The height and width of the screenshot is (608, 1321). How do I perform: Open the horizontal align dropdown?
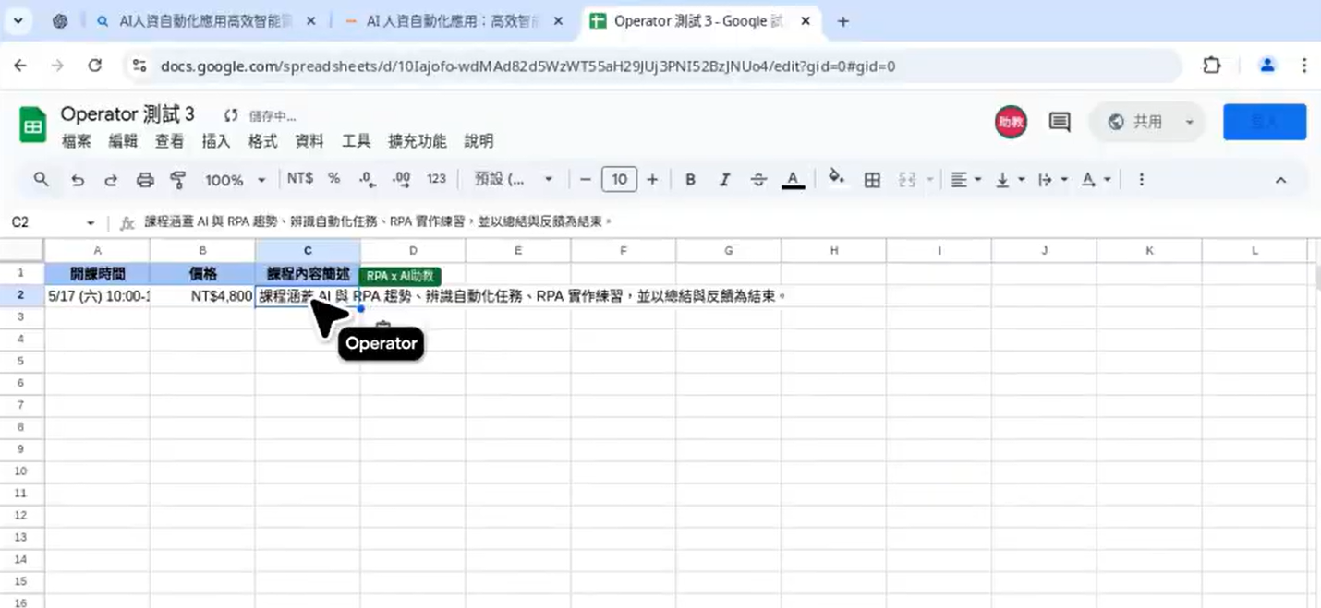966,180
